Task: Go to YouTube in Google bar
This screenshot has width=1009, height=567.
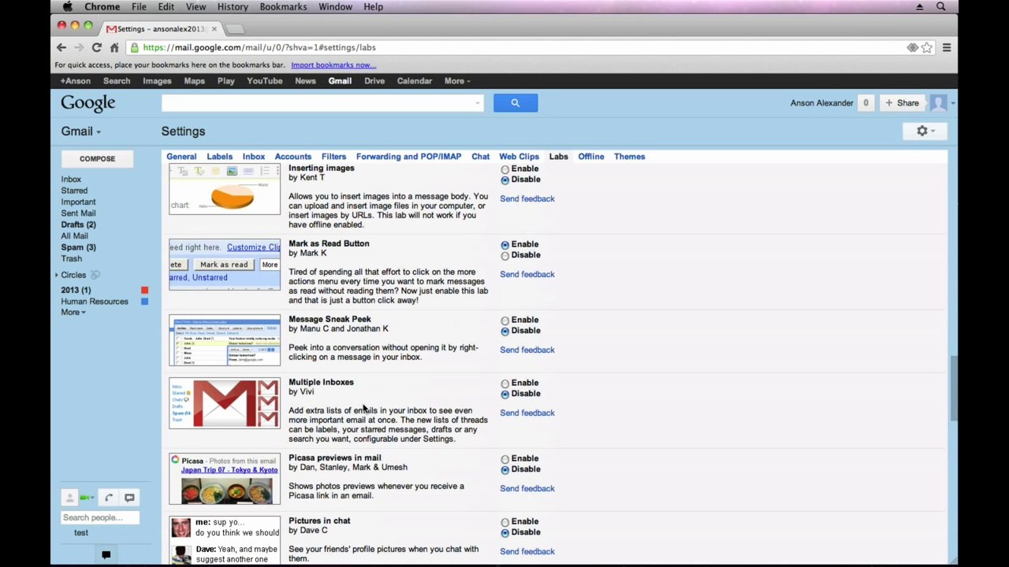Action: pyautogui.click(x=264, y=81)
